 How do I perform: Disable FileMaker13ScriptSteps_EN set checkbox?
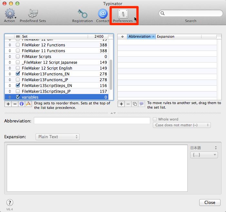(x=18, y=85)
